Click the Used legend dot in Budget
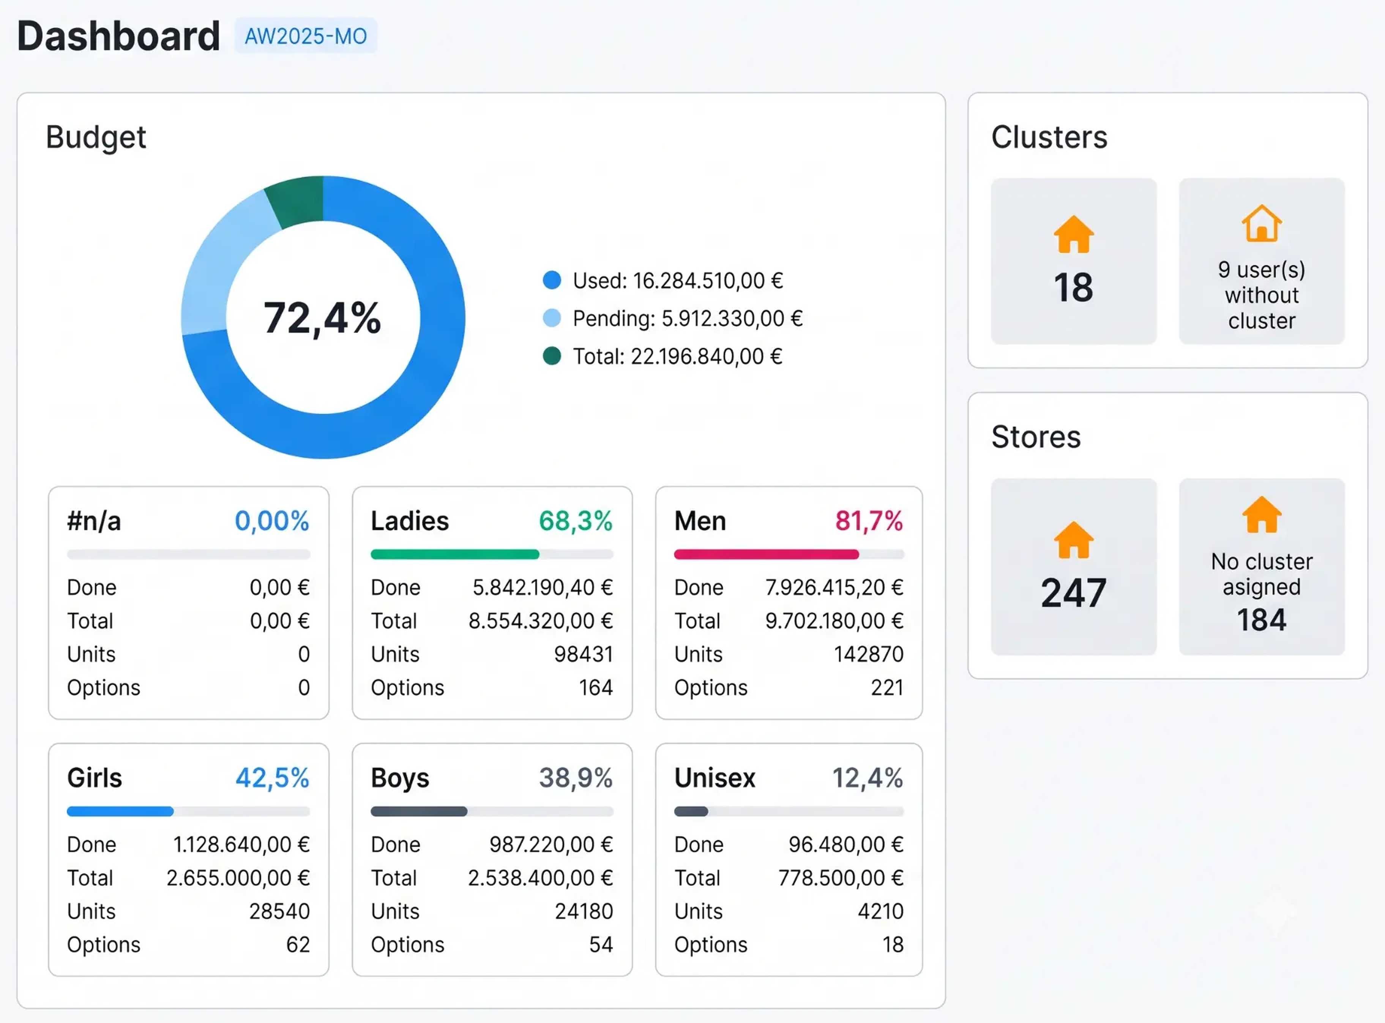Viewport: 1385px width, 1023px height. pyautogui.click(x=552, y=280)
